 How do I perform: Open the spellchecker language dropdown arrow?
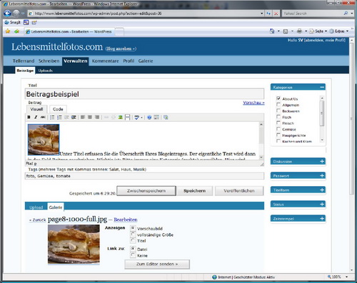point(141,118)
